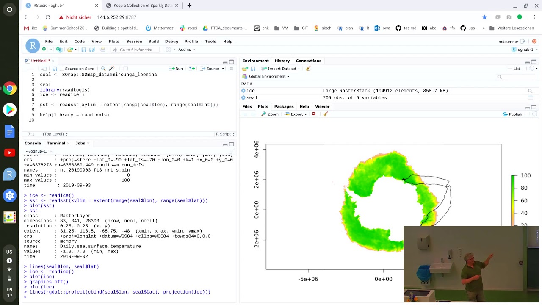Click the Code tools magic wand icon
This screenshot has width=542, height=305.
coord(112,69)
